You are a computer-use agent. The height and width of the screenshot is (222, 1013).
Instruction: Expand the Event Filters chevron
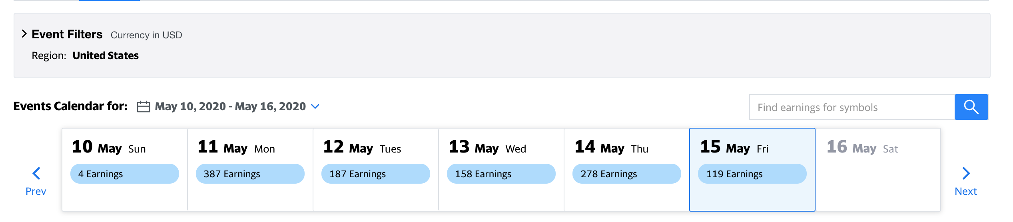click(x=24, y=34)
